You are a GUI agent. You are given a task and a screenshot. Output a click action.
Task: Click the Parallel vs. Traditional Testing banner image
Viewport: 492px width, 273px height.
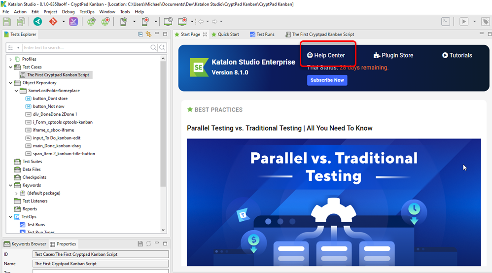334,203
